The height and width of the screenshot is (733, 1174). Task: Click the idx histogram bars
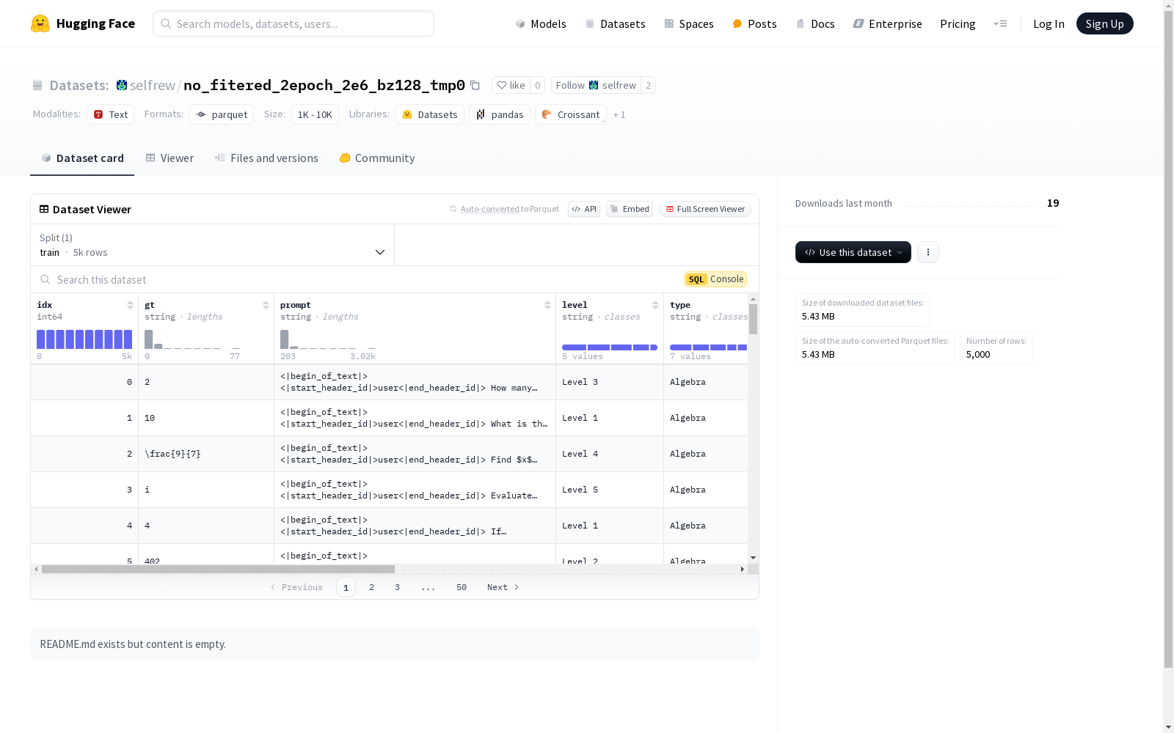point(84,339)
